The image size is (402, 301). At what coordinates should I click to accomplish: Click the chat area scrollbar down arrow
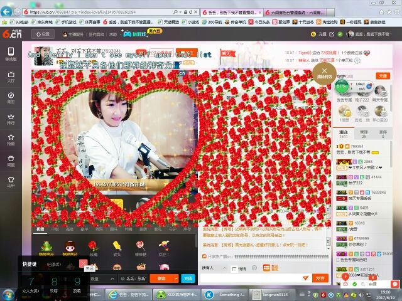click(328, 249)
